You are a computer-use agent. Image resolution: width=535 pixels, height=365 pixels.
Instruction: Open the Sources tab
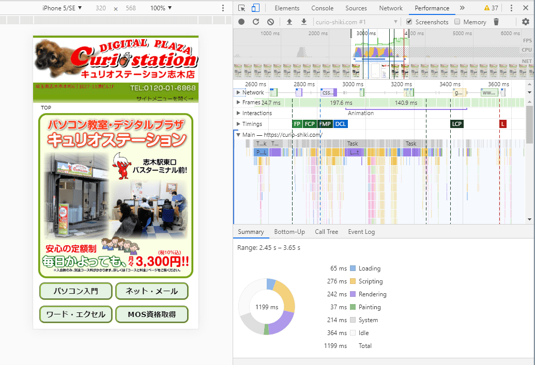(x=356, y=8)
